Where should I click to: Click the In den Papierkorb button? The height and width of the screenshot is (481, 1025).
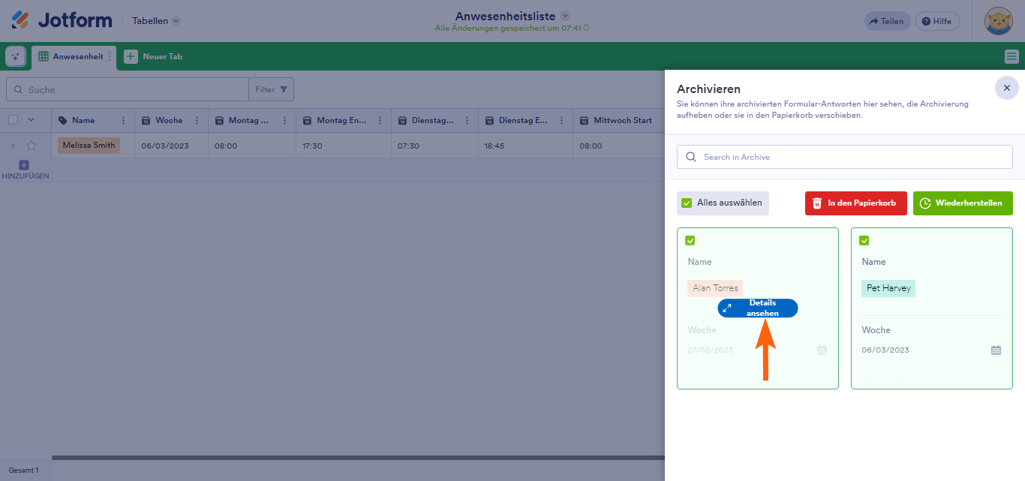click(855, 203)
